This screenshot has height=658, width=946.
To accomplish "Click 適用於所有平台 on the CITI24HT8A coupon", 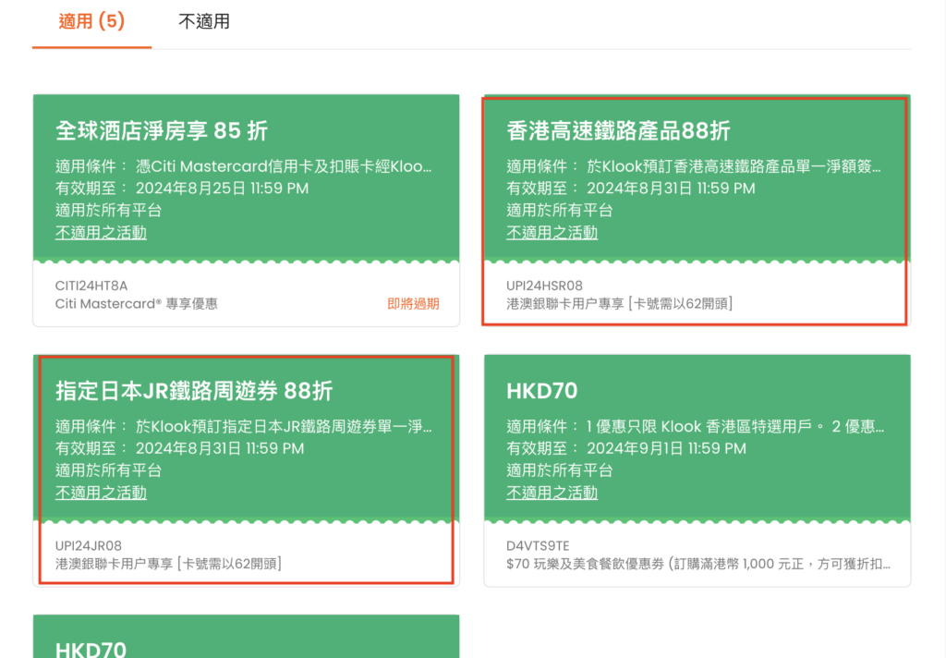I will click(109, 210).
